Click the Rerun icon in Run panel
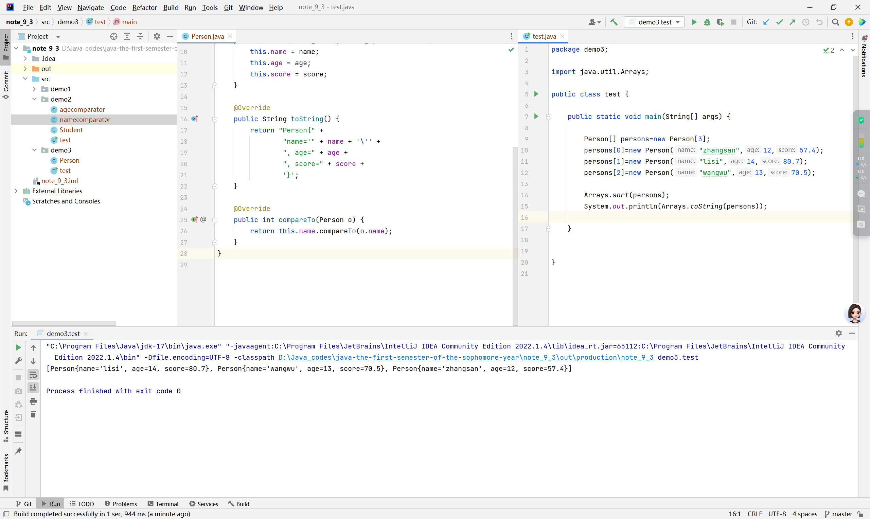Screen dimensions: 870x519 pos(19,347)
